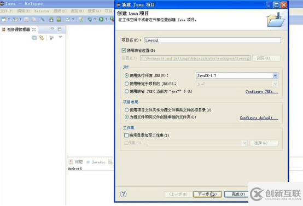
Task: Open dropdown beside the New package icon
Action: pos(20,19)
